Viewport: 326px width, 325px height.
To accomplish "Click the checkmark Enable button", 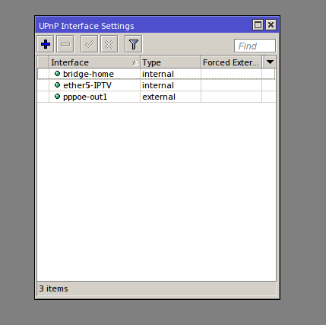I will (x=90, y=44).
